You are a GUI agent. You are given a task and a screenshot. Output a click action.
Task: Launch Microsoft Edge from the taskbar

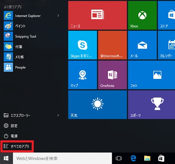(x=133, y=158)
